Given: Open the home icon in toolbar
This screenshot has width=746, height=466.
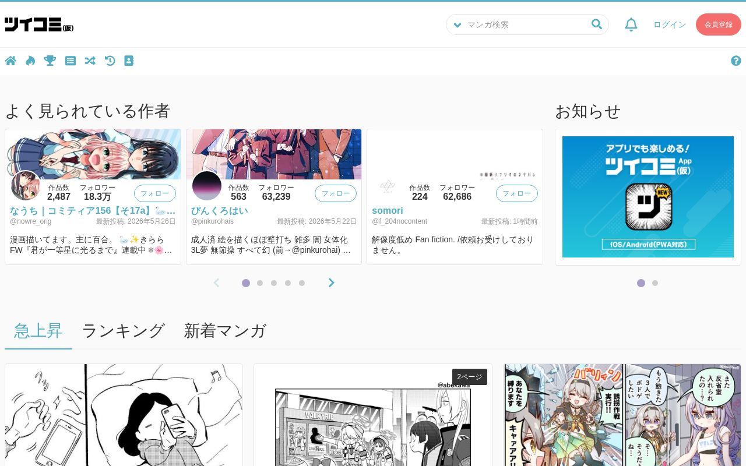Looking at the screenshot, I should click(x=10, y=61).
